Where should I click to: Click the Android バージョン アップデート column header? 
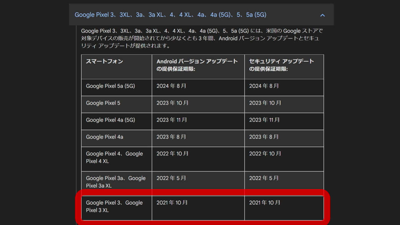197,65
